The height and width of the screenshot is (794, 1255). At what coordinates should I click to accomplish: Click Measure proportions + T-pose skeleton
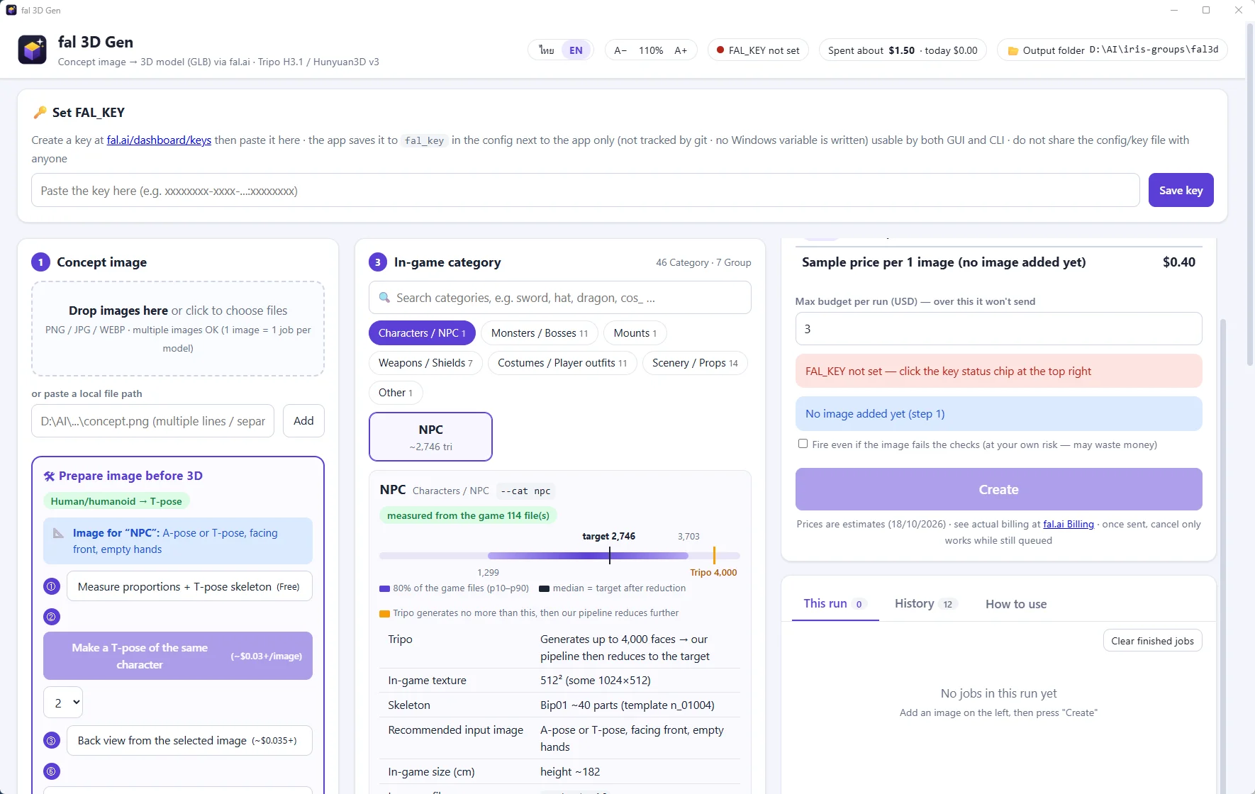tap(189, 586)
